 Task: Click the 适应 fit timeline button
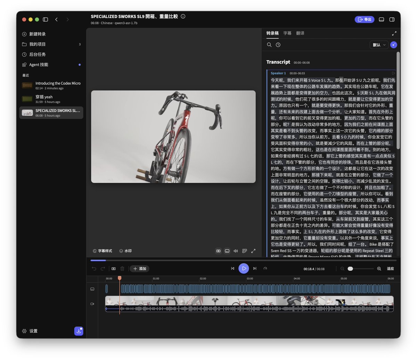coord(391,269)
